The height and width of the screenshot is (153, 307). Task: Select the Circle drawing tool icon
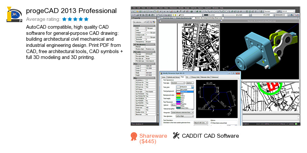(x=223, y=11)
